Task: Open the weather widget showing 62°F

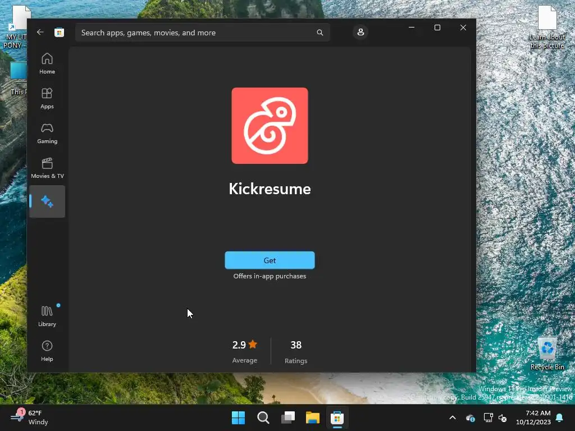Action: [29, 418]
